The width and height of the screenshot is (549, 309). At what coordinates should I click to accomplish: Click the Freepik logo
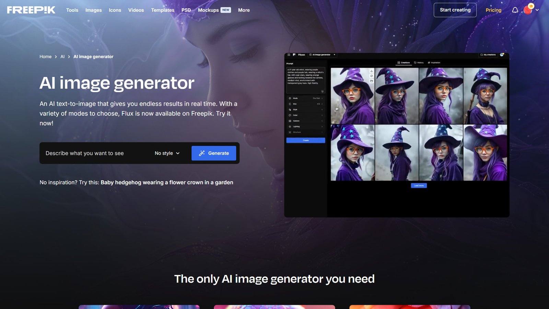[x=31, y=10]
